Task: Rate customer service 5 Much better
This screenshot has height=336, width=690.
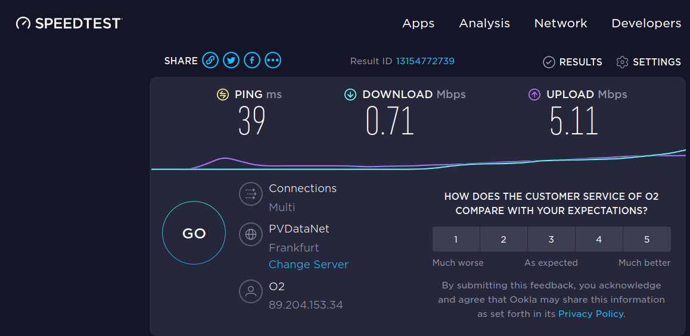Action: coord(647,240)
